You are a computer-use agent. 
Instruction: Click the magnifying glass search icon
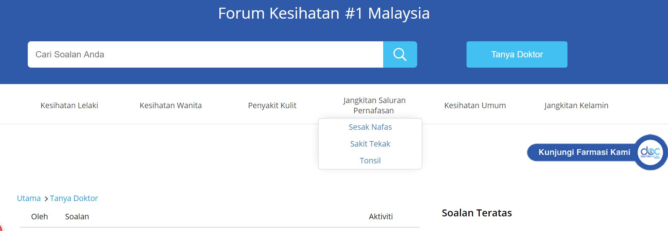(x=400, y=54)
